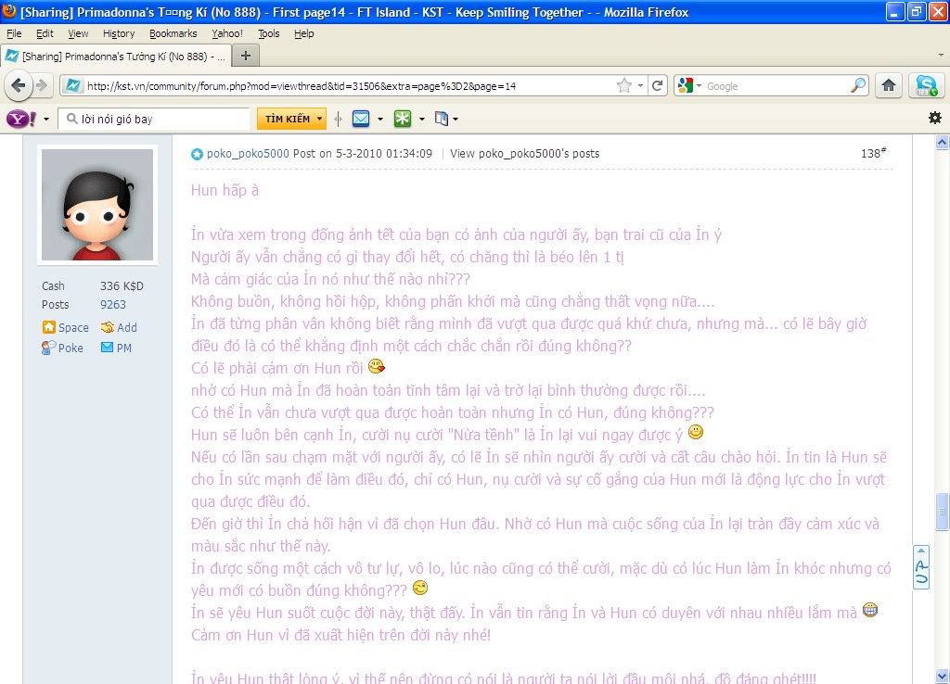Image resolution: width=950 pixels, height=684 pixels.
Task: Open the Edit menu
Action: click(x=45, y=33)
